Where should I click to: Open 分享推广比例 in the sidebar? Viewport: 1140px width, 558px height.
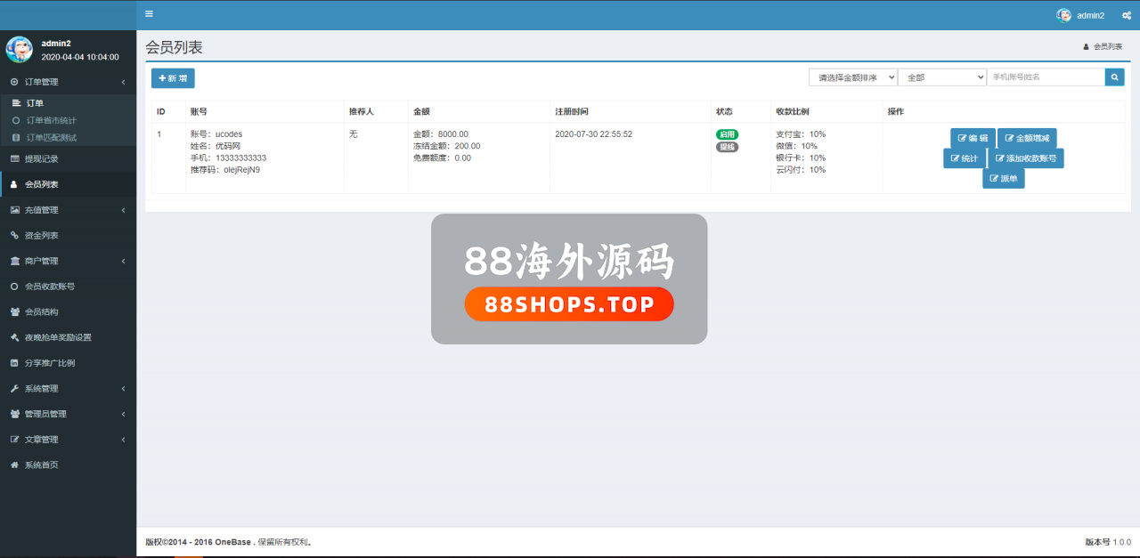tap(49, 363)
